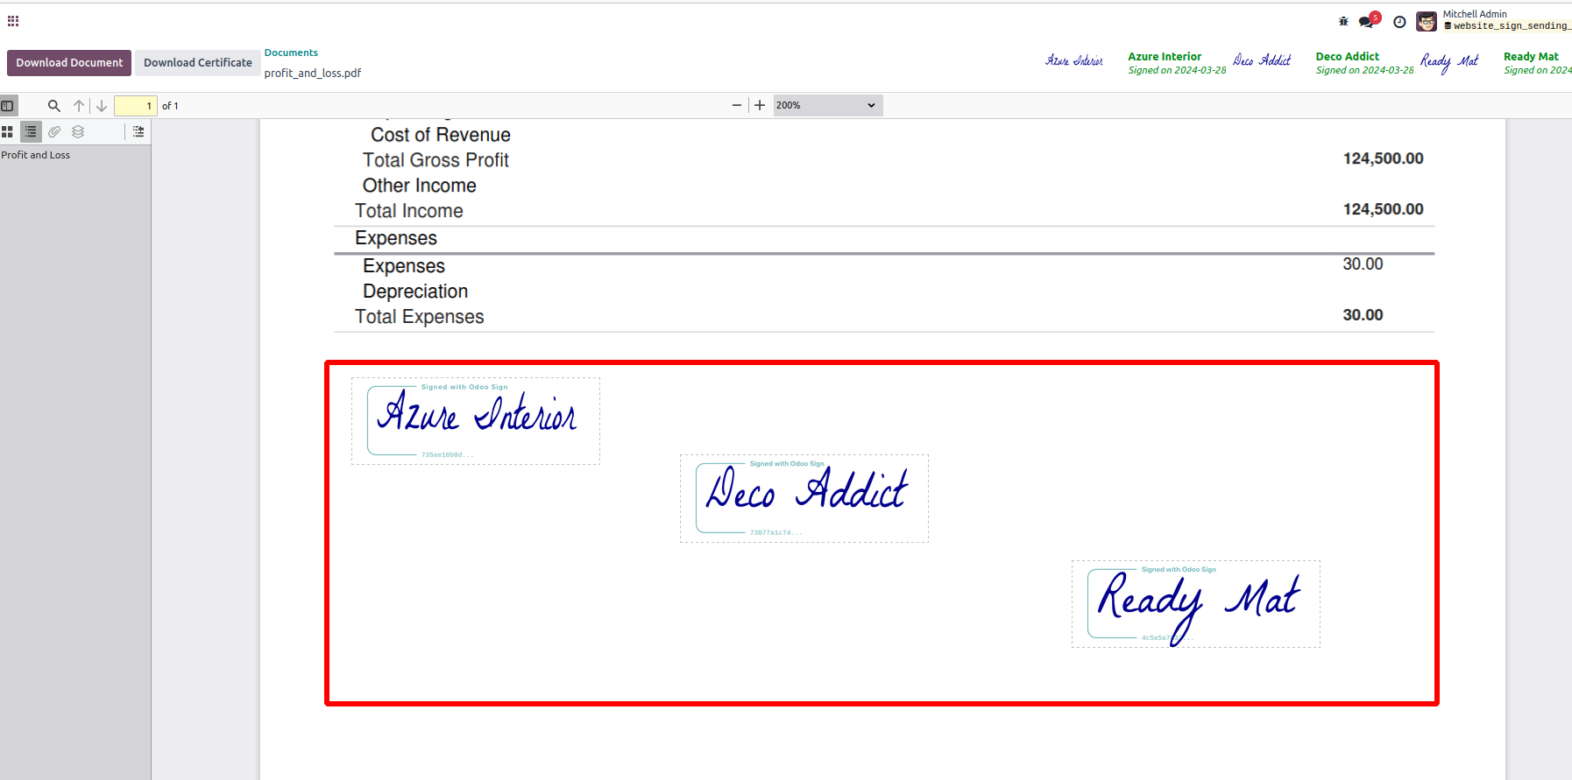The height and width of the screenshot is (780, 1572).
Task: Click the Total Gross Profit amount 124,500.00
Action: click(x=1383, y=158)
